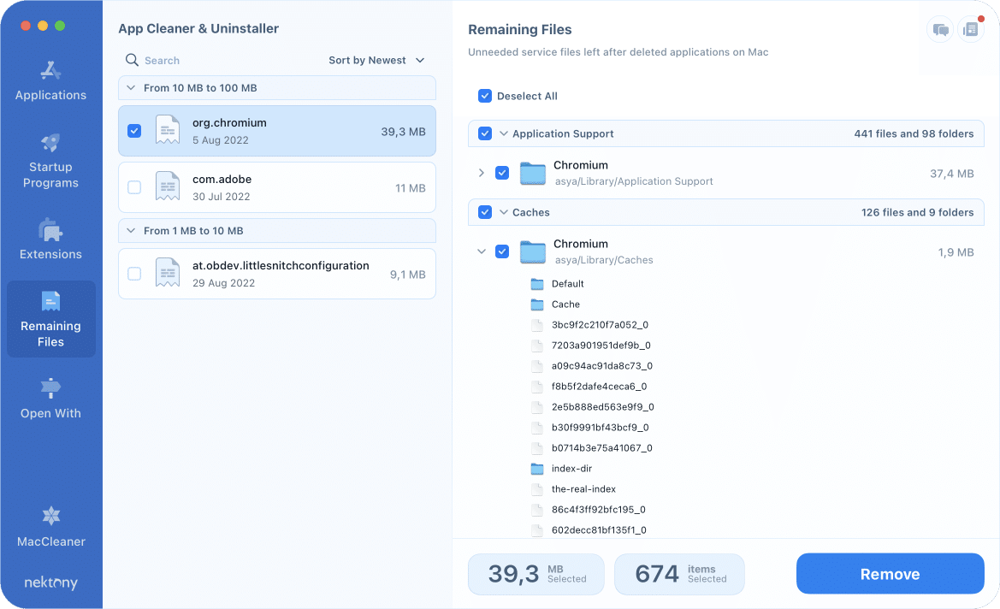Select the 2e5b888ed563e9f9_0 file row
The width and height of the screenshot is (1000, 609).
pyautogui.click(x=603, y=407)
